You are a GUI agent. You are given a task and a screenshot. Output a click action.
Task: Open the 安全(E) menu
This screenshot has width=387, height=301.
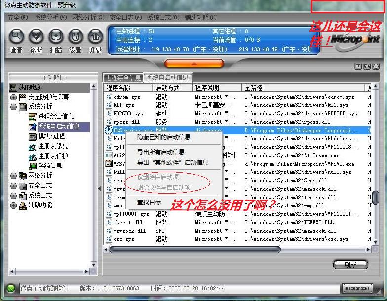pyautogui.click(x=17, y=18)
